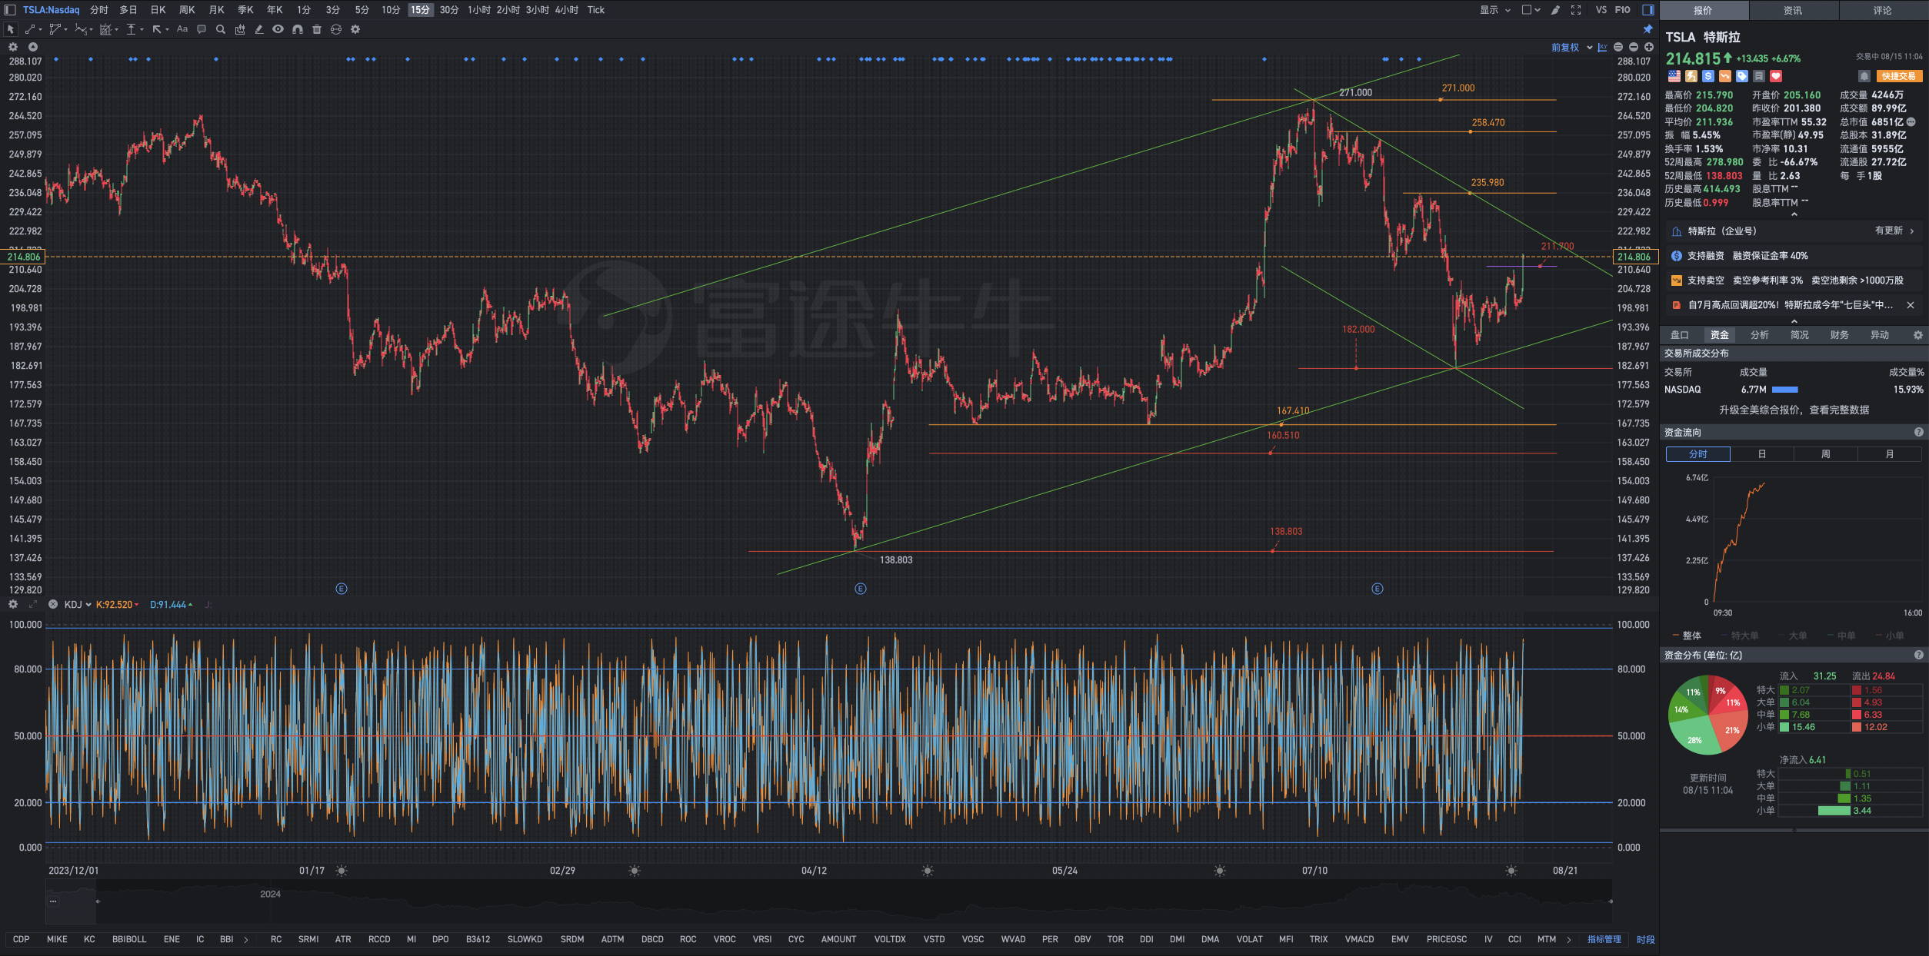Click 升级全美综合报价 upgrade link
The image size is (1929, 956).
pyautogui.click(x=1794, y=410)
